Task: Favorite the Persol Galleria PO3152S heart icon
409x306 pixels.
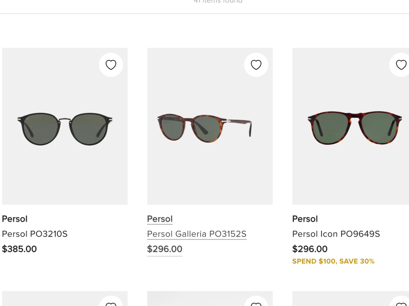Action: point(256,65)
